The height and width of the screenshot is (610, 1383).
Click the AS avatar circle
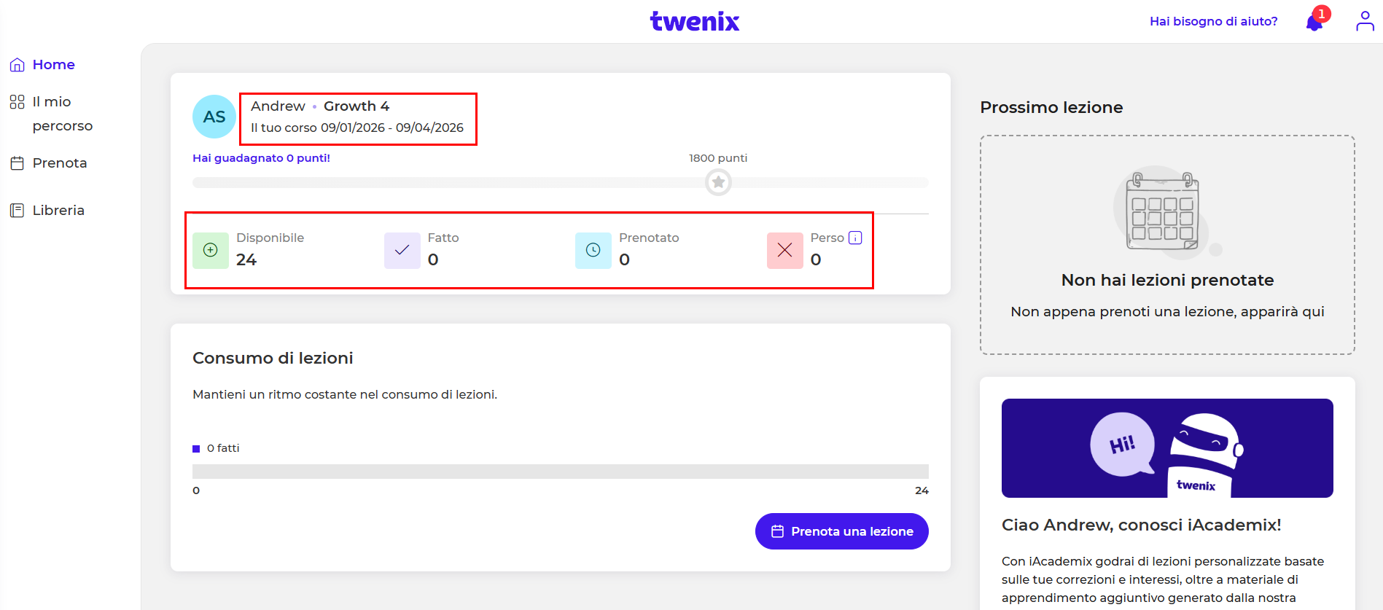pyautogui.click(x=214, y=117)
